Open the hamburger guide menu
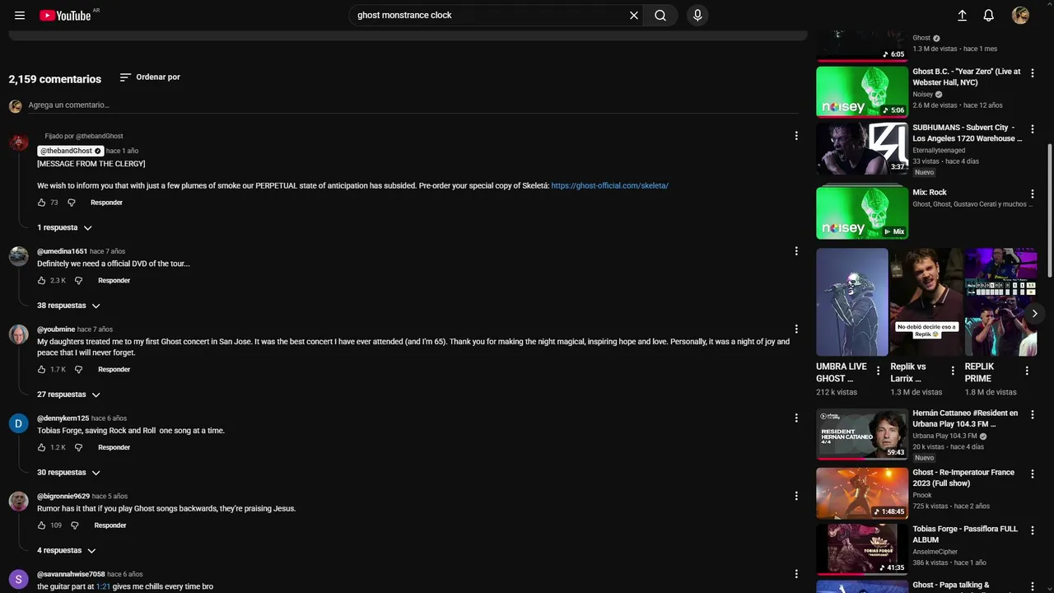 tap(20, 15)
